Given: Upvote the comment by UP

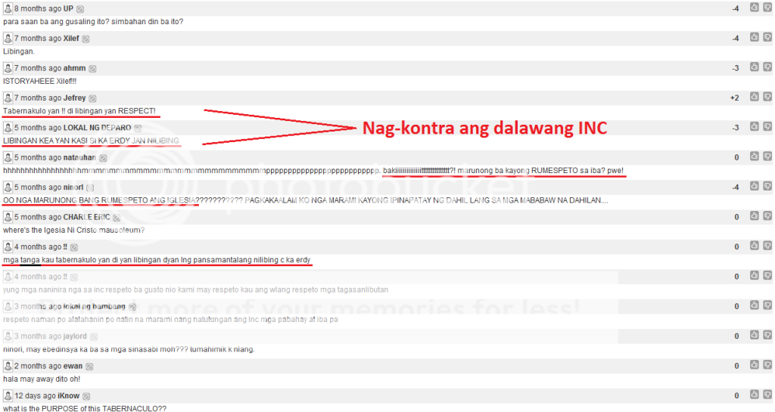Looking at the screenshot, I should click(x=755, y=7).
